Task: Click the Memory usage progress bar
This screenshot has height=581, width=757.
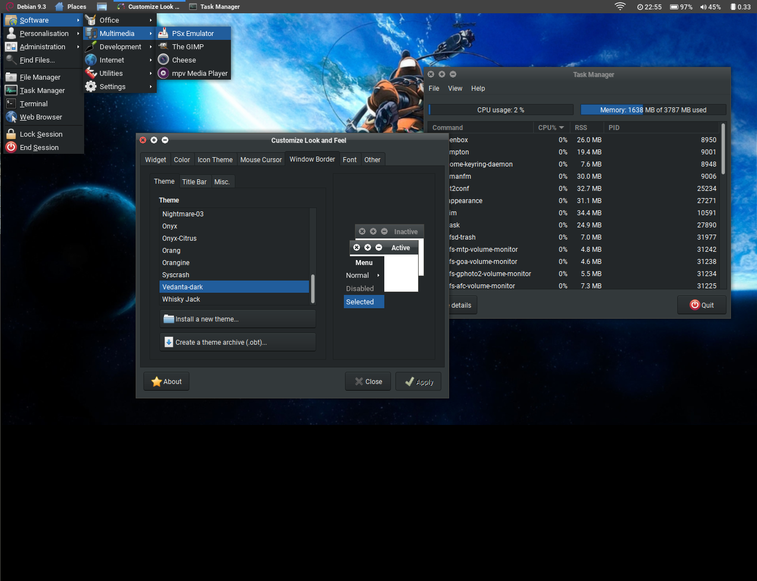Action: [653, 110]
